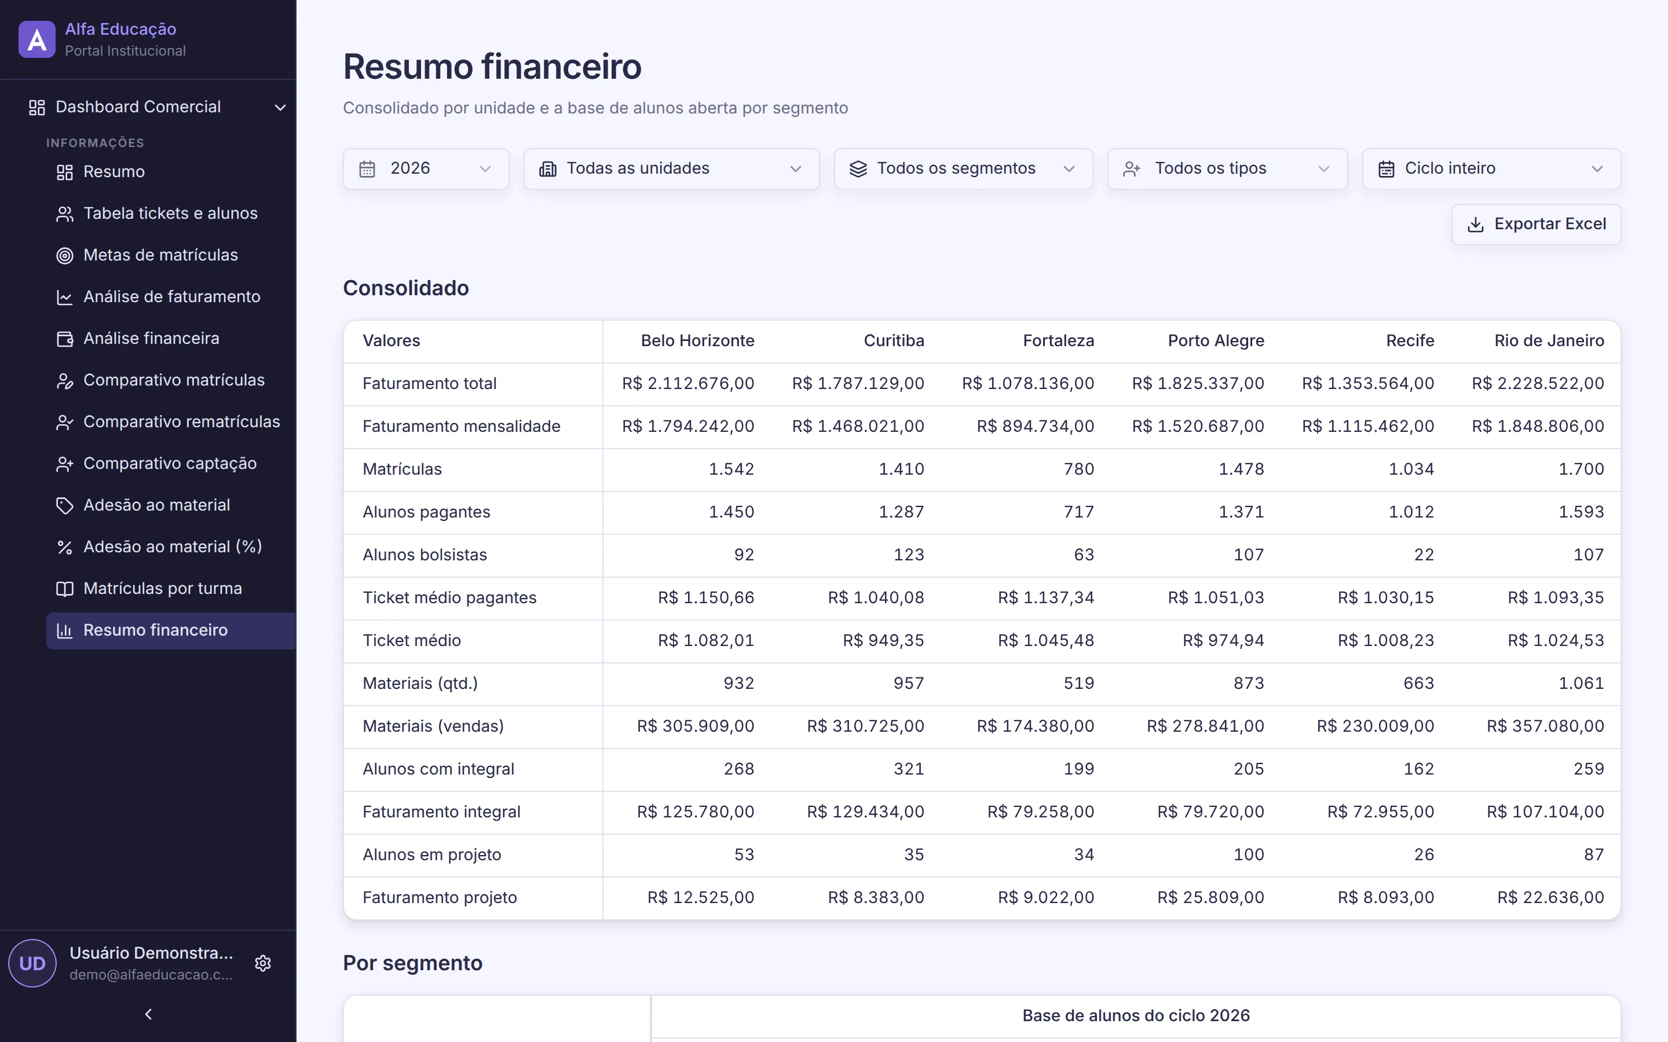This screenshot has height=1042, width=1668.
Task: Collapse the sidebar with the left chevron
Action: tap(148, 1014)
